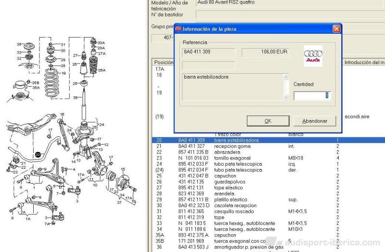Click callout 15 wheel hub in diagram
This screenshot has height=252, width=385.
click(x=123, y=169)
